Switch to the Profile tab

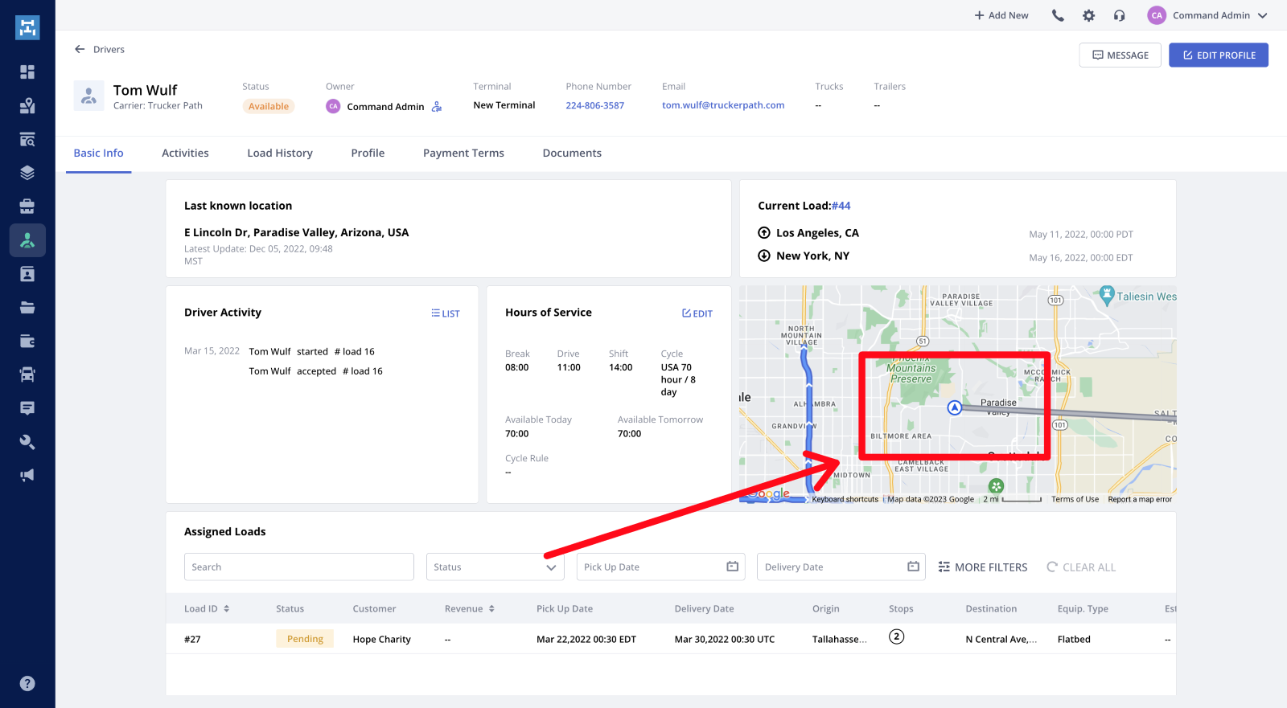click(x=368, y=153)
